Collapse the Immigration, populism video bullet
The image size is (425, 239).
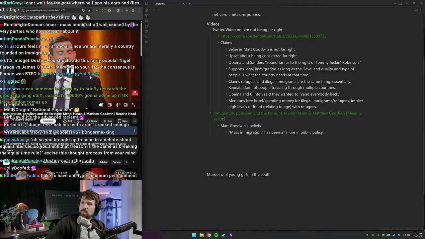[211, 113]
